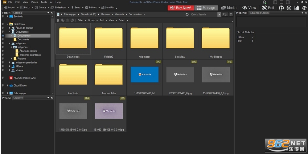Open the Sort dropdown
The image size is (308, 154).
[103, 20]
